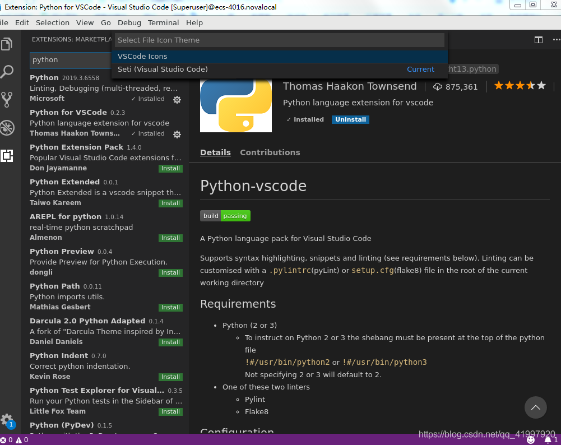This screenshot has height=445, width=561.
Task: Click the warnings count in status bar
Action: pyautogui.click(x=22, y=439)
